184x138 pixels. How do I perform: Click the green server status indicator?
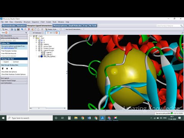point(172,113)
